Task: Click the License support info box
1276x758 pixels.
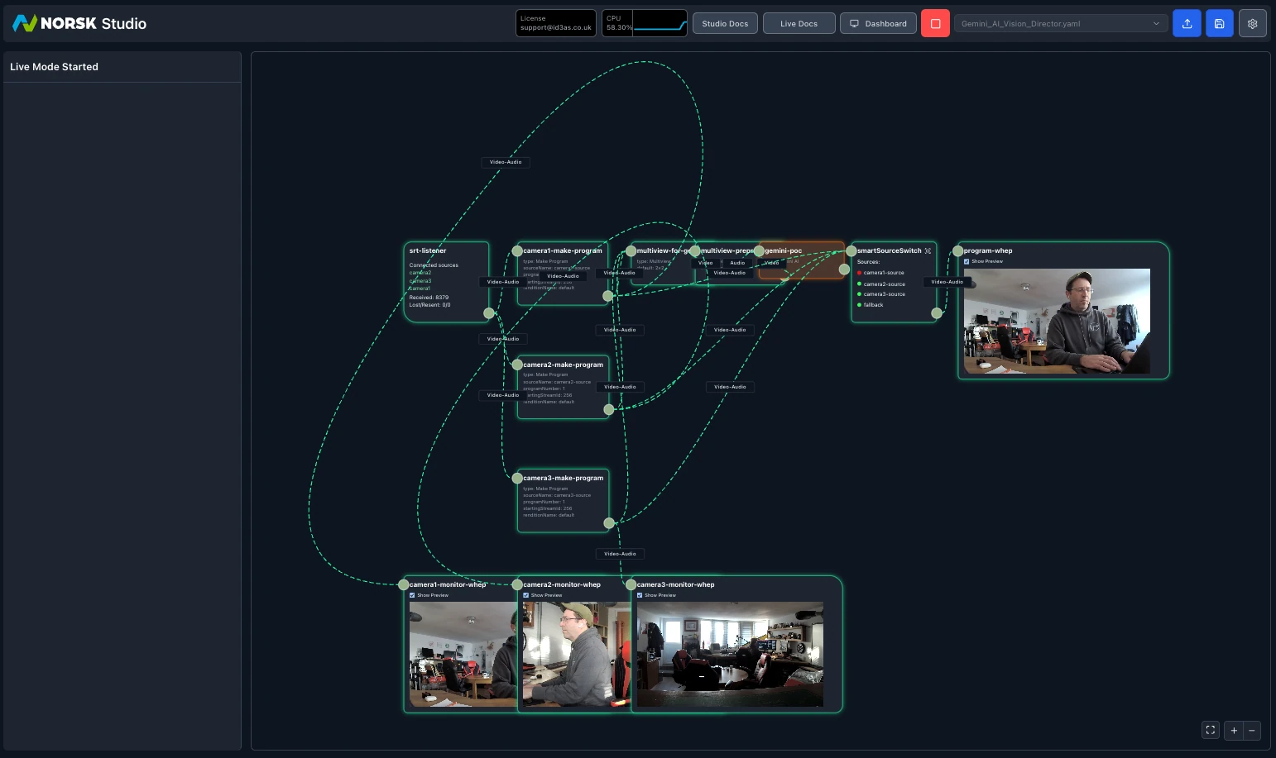Action: [556, 23]
